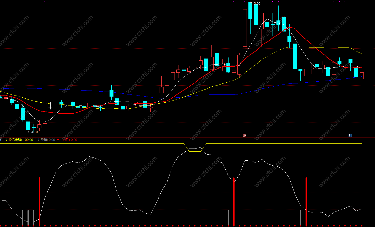Select the 出击必胜: 0.00 indicator label
Viewport: 375px width, 227px height.
click(67, 140)
